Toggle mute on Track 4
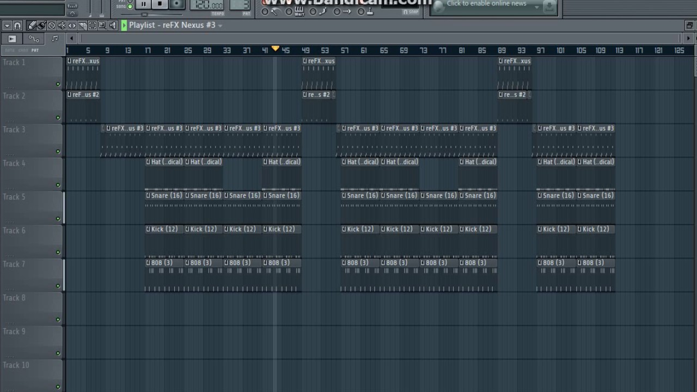This screenshot has width=697, height=392. [58, 185]
